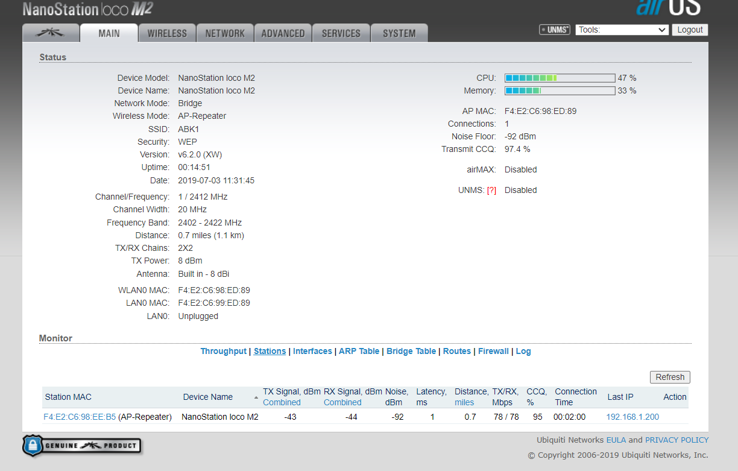Open the Firewall monitor link
Viewport: 738px width, 471px height.
494,351
